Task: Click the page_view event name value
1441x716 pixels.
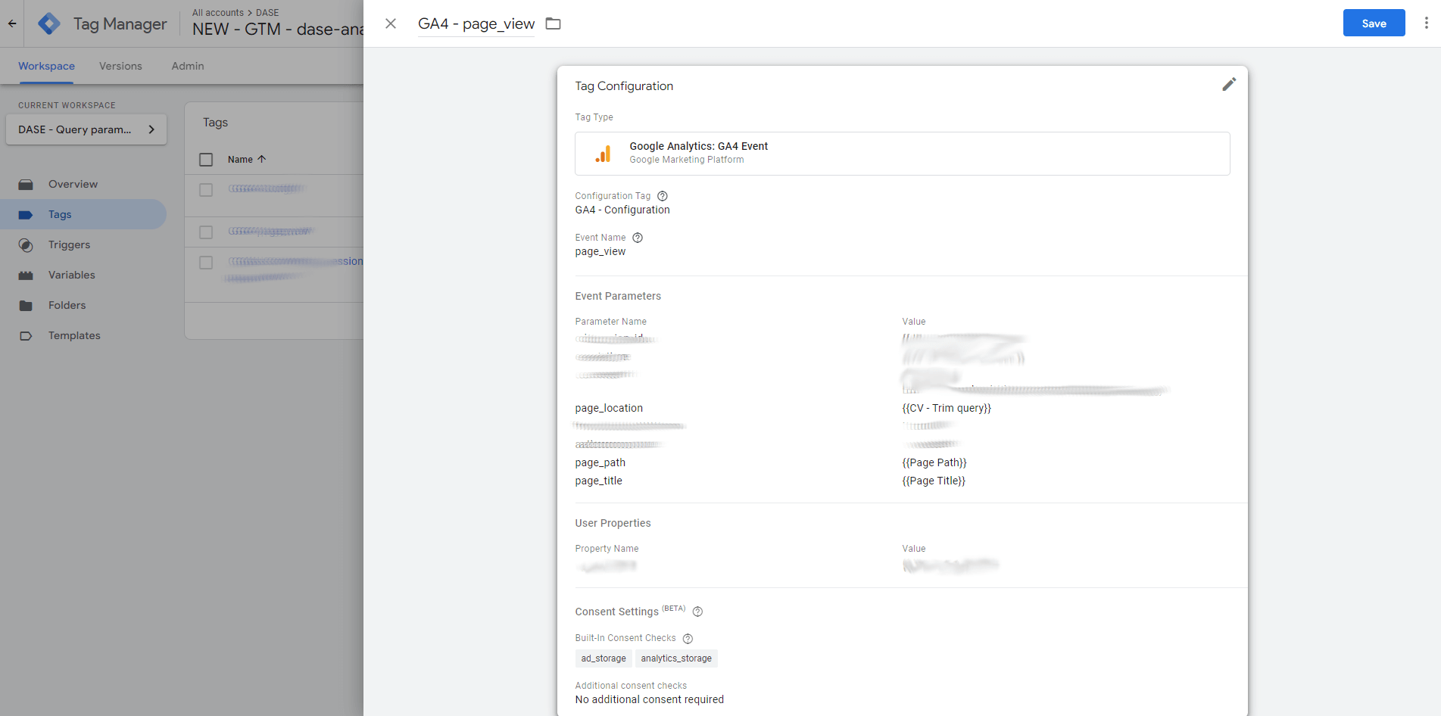Action: (600, 251)
